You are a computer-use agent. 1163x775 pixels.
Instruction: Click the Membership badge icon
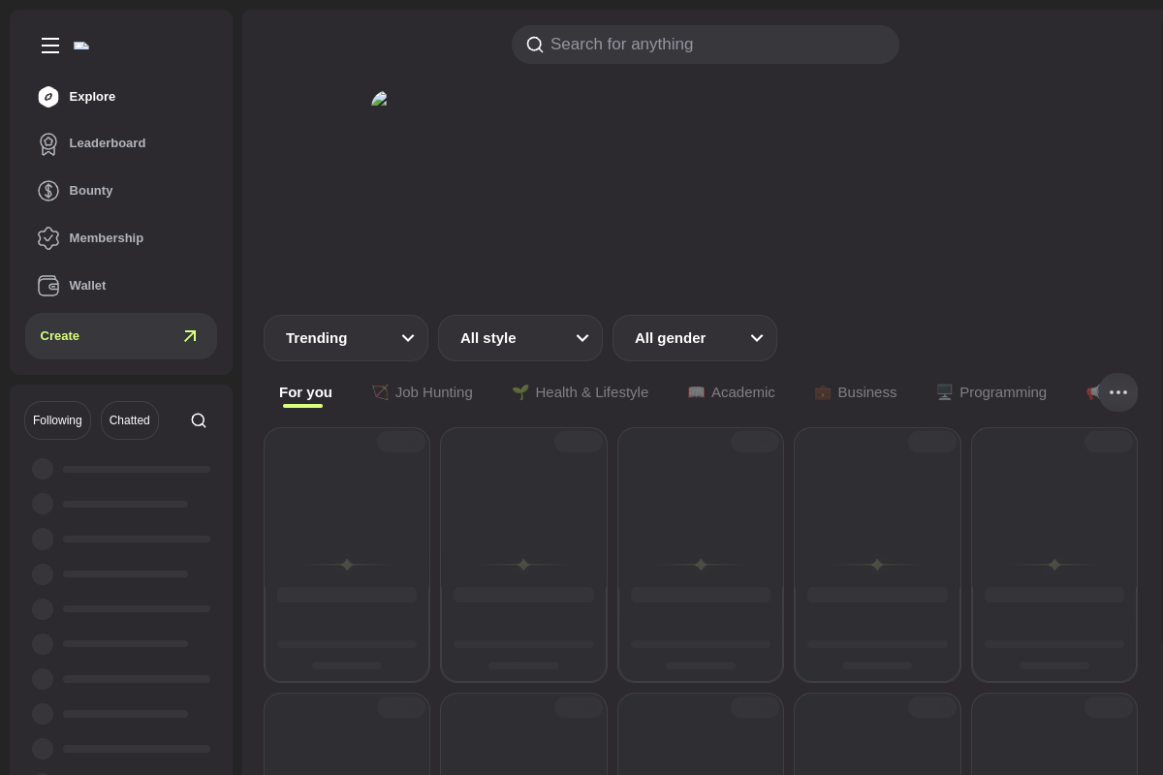coord(48,238)
